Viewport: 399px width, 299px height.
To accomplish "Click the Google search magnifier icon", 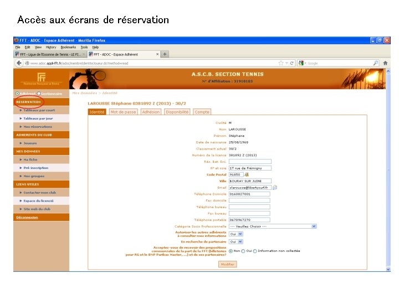I will point(376,63).
